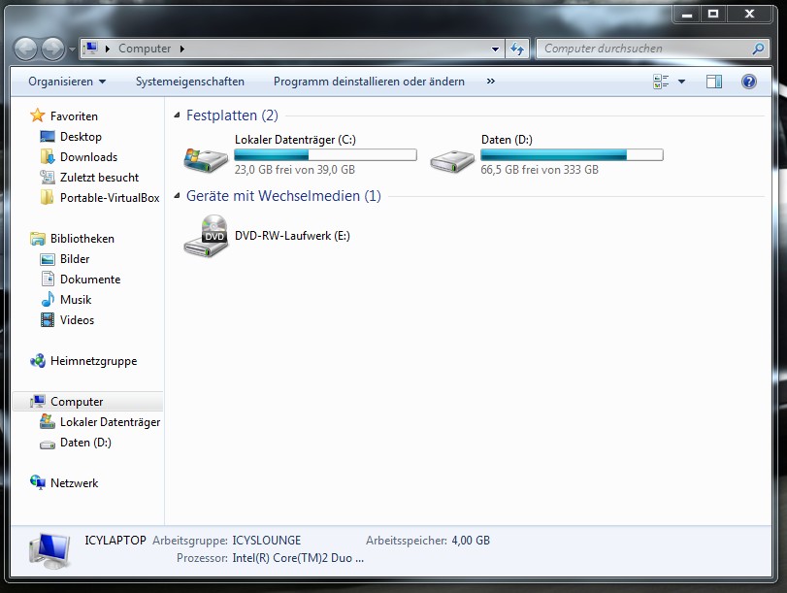Click the magnifier search icon
The width and height of the screenshot is (787, 593).
click(759, 49)
